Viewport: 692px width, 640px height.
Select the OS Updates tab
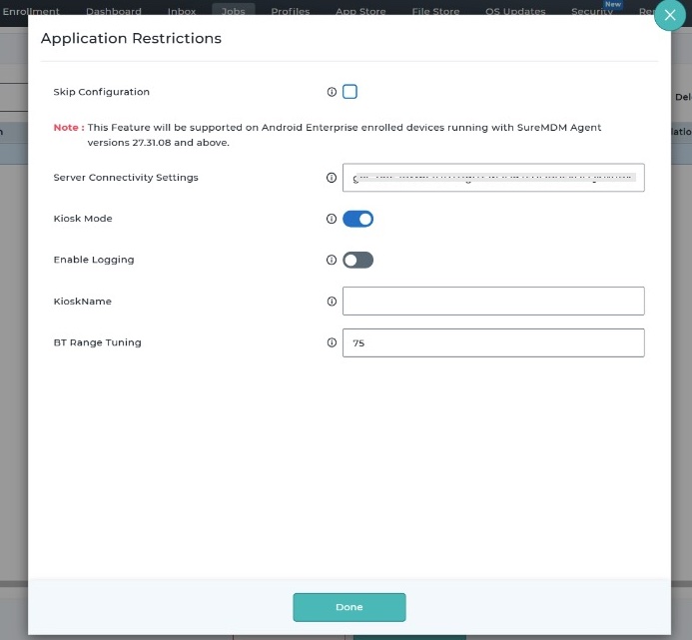(x=515, y=11)
